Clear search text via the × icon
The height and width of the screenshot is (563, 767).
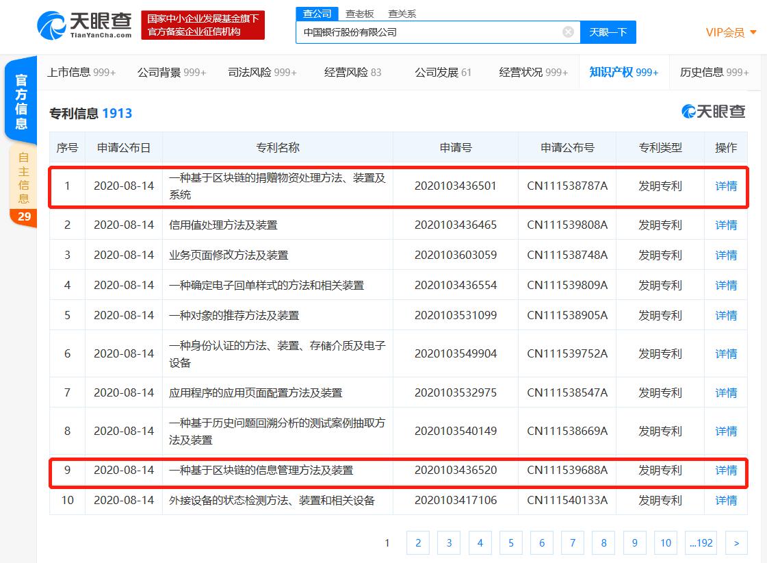(x=567, y=32)
